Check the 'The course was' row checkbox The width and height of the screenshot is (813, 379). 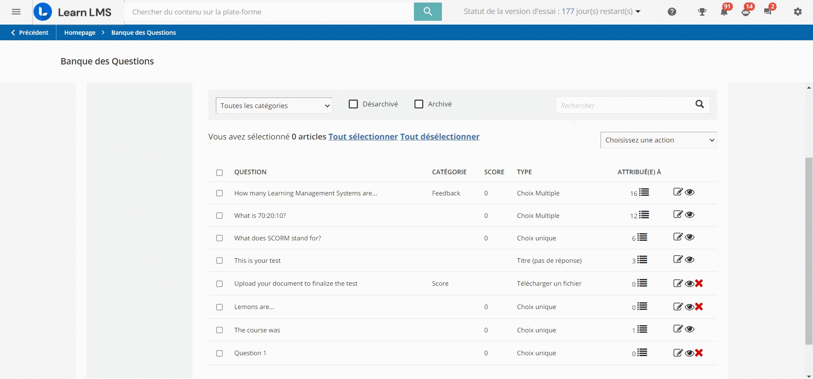pos(219,330)
